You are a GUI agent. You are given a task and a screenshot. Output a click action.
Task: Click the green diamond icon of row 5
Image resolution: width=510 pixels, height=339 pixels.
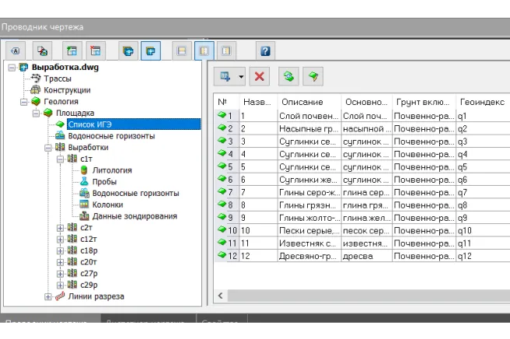click(x=222, y=166)
